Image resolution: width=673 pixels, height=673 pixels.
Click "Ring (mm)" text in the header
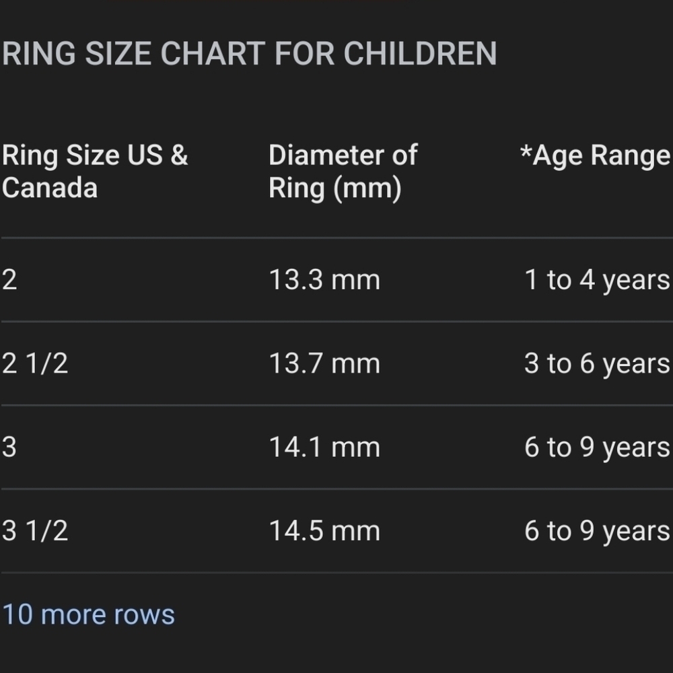[335, 189]
